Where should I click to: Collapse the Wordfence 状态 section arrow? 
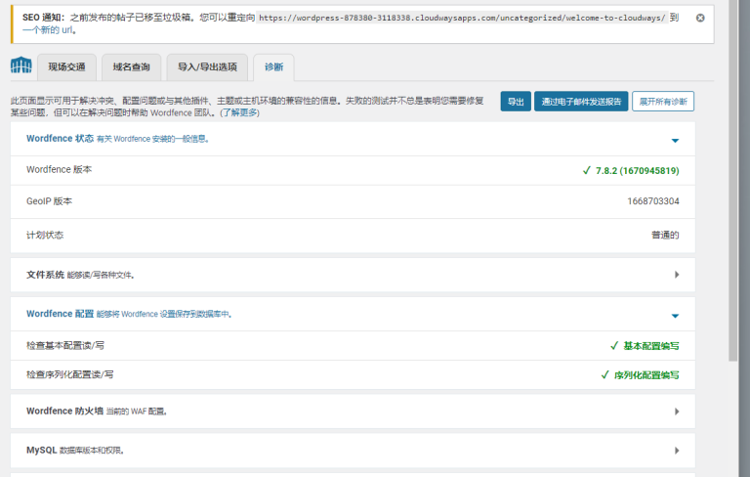[x=675, y=141]
